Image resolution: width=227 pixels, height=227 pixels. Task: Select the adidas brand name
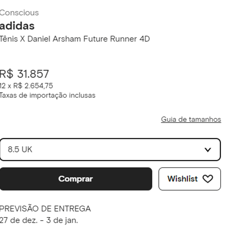(17, 26)
